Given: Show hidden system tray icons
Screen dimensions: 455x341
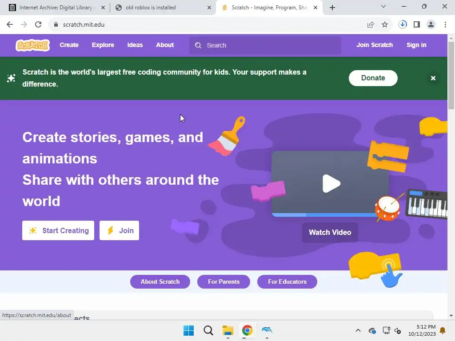Looking at the screenshot, I should click(x=358, y=330).
